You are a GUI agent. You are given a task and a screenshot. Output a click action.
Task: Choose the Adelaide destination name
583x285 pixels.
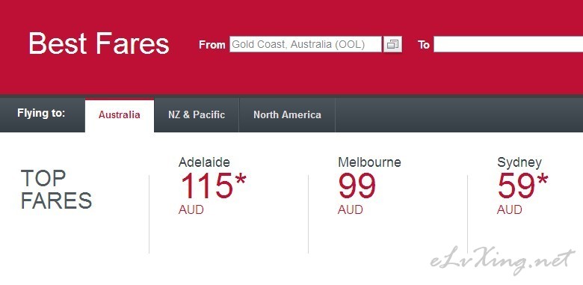pos(204,162)
